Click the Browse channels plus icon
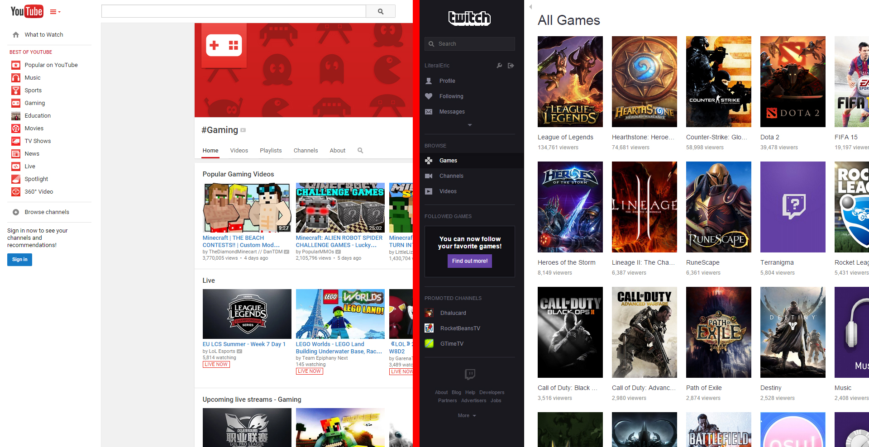Viewport: 869px width, 447px height. click(16, 212)
